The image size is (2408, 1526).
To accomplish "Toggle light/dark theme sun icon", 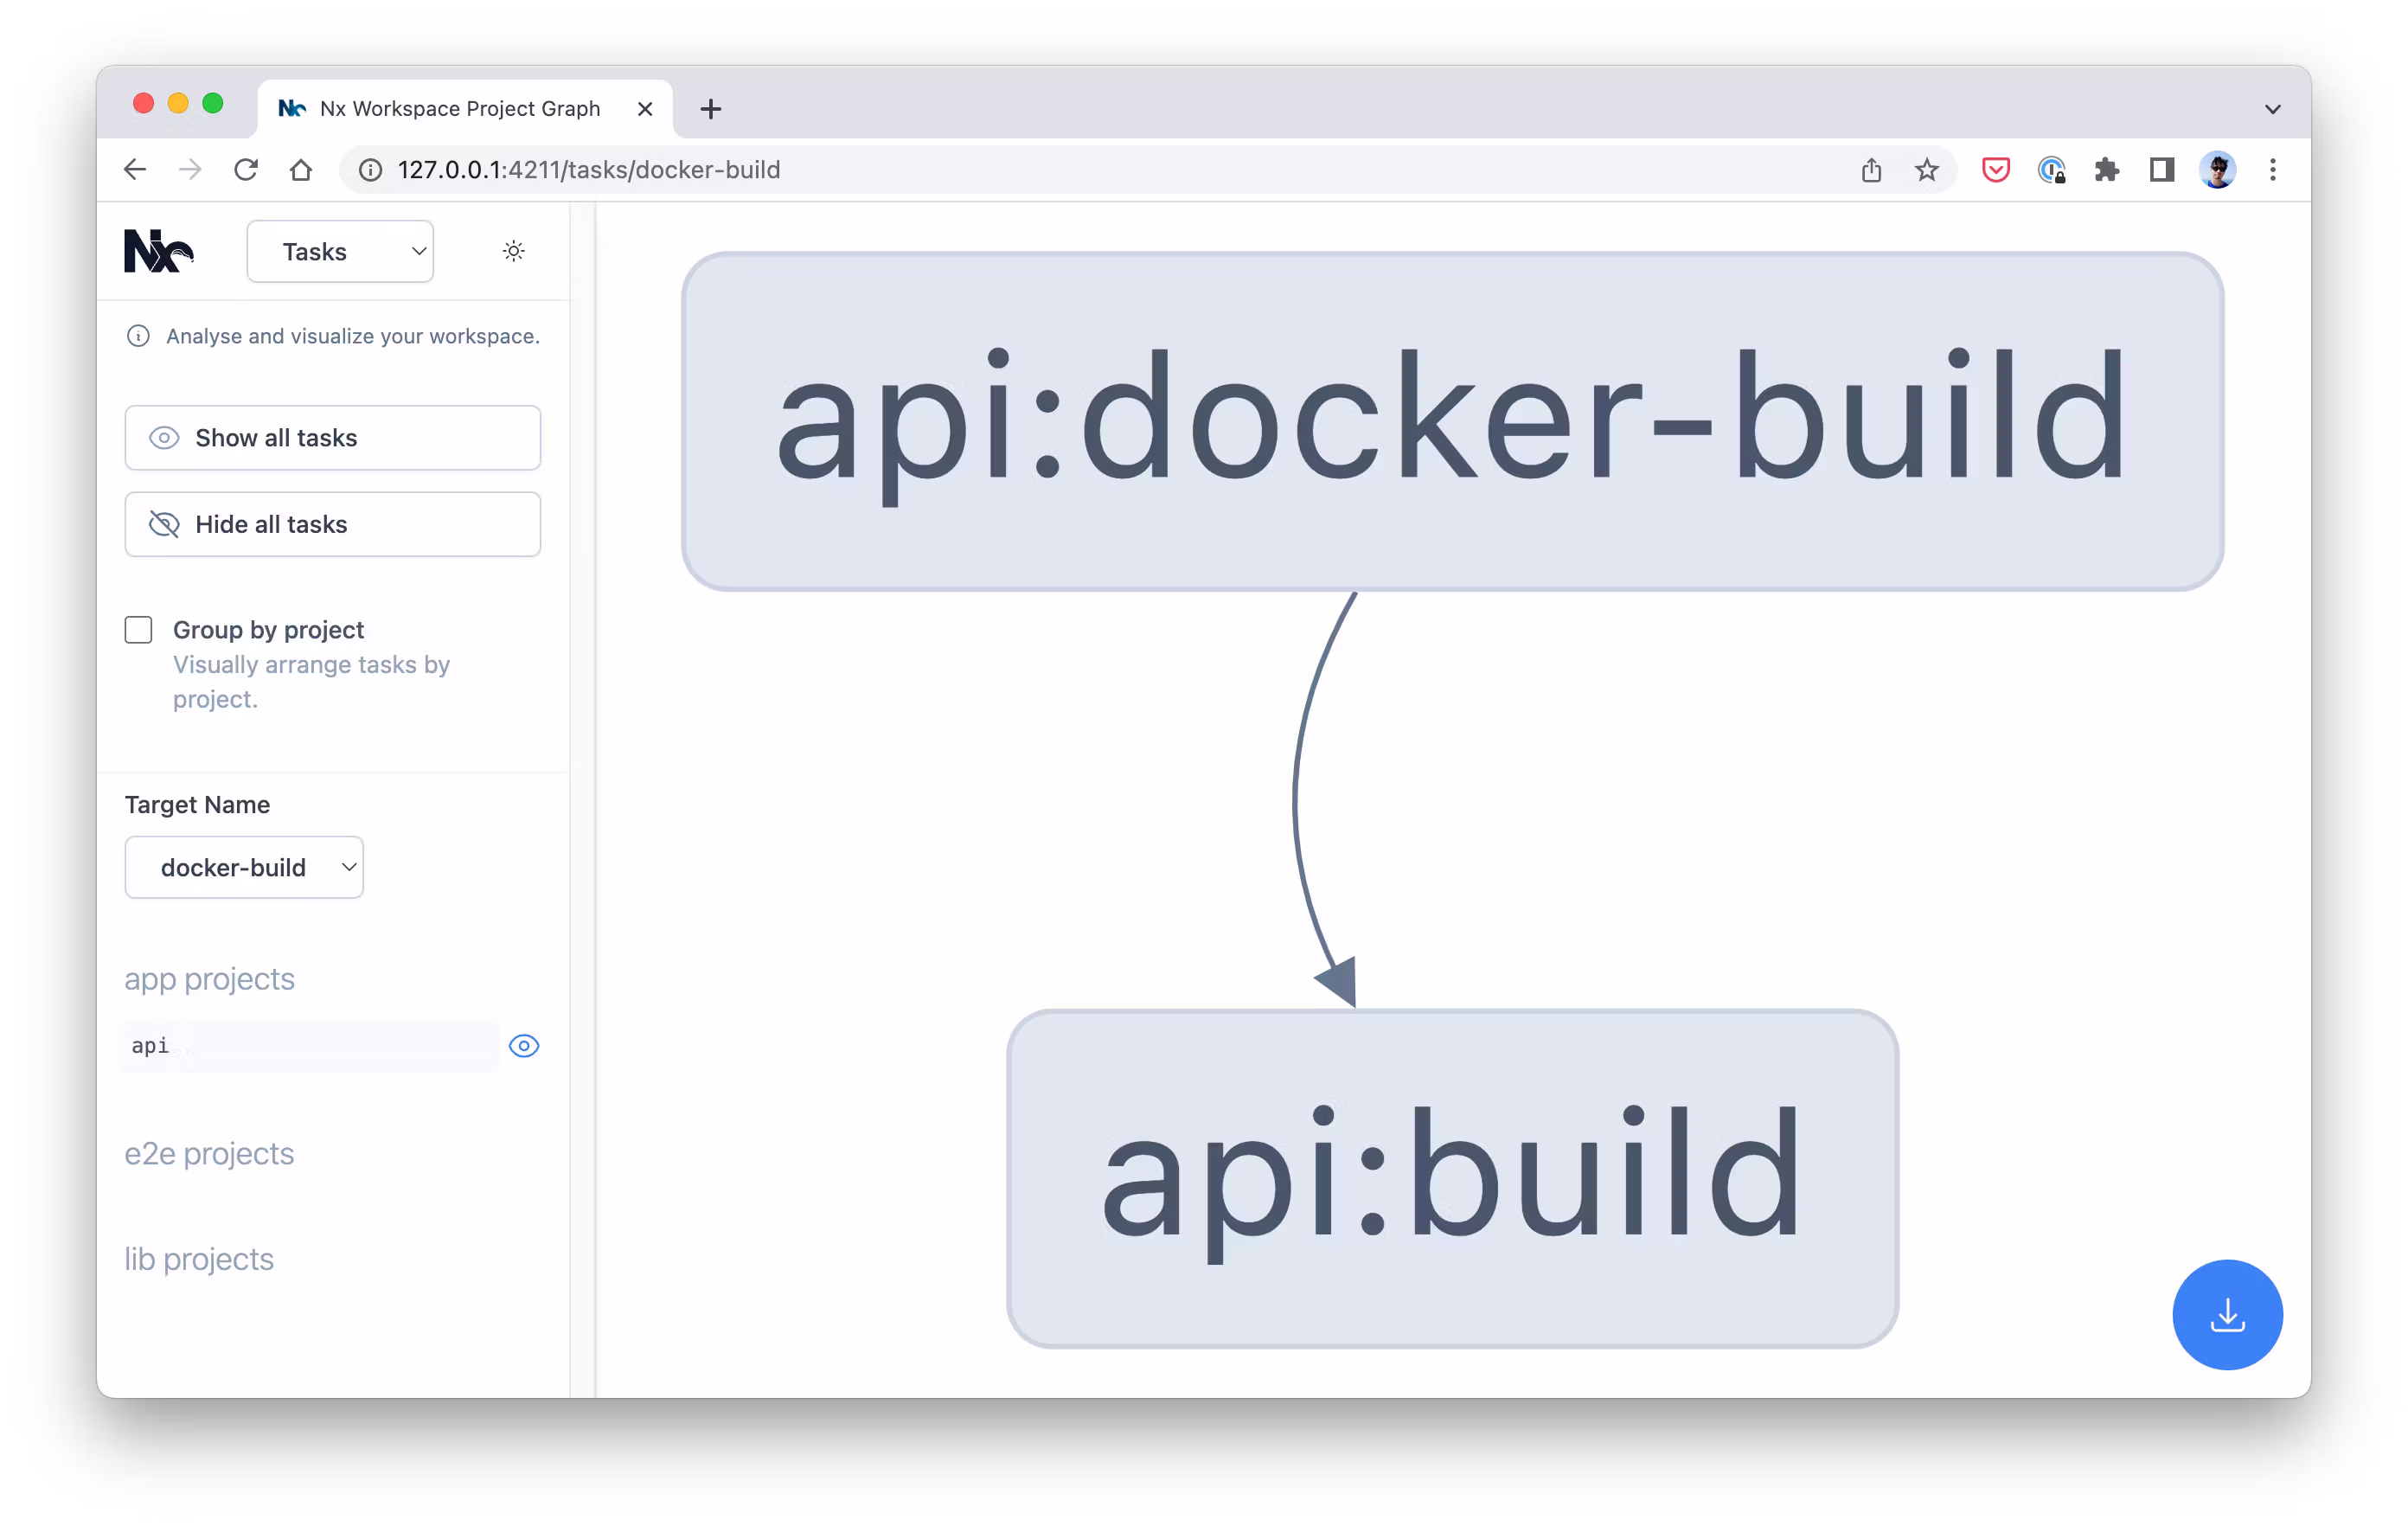I will 513,251.
